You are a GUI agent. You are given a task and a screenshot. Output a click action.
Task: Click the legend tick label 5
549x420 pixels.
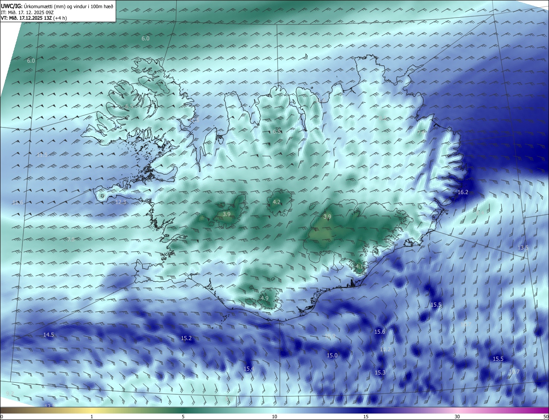[183, 417]
